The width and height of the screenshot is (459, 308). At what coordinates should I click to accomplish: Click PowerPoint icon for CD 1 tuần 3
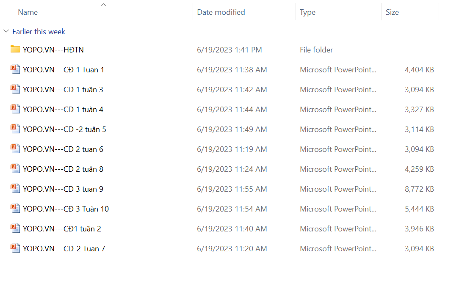(15, 89)
